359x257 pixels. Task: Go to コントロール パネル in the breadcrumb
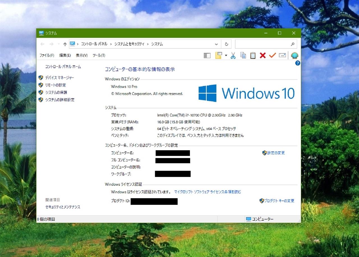(94, 44)
